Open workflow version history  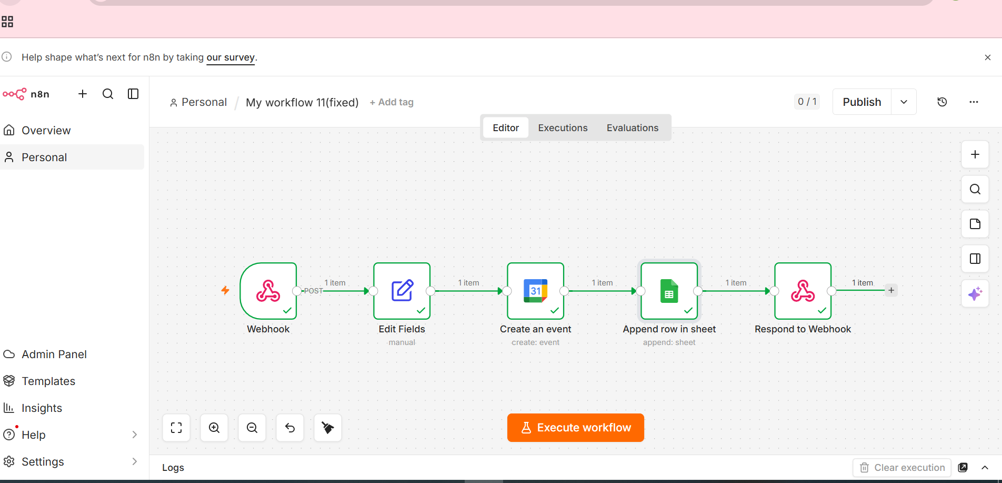942,102
